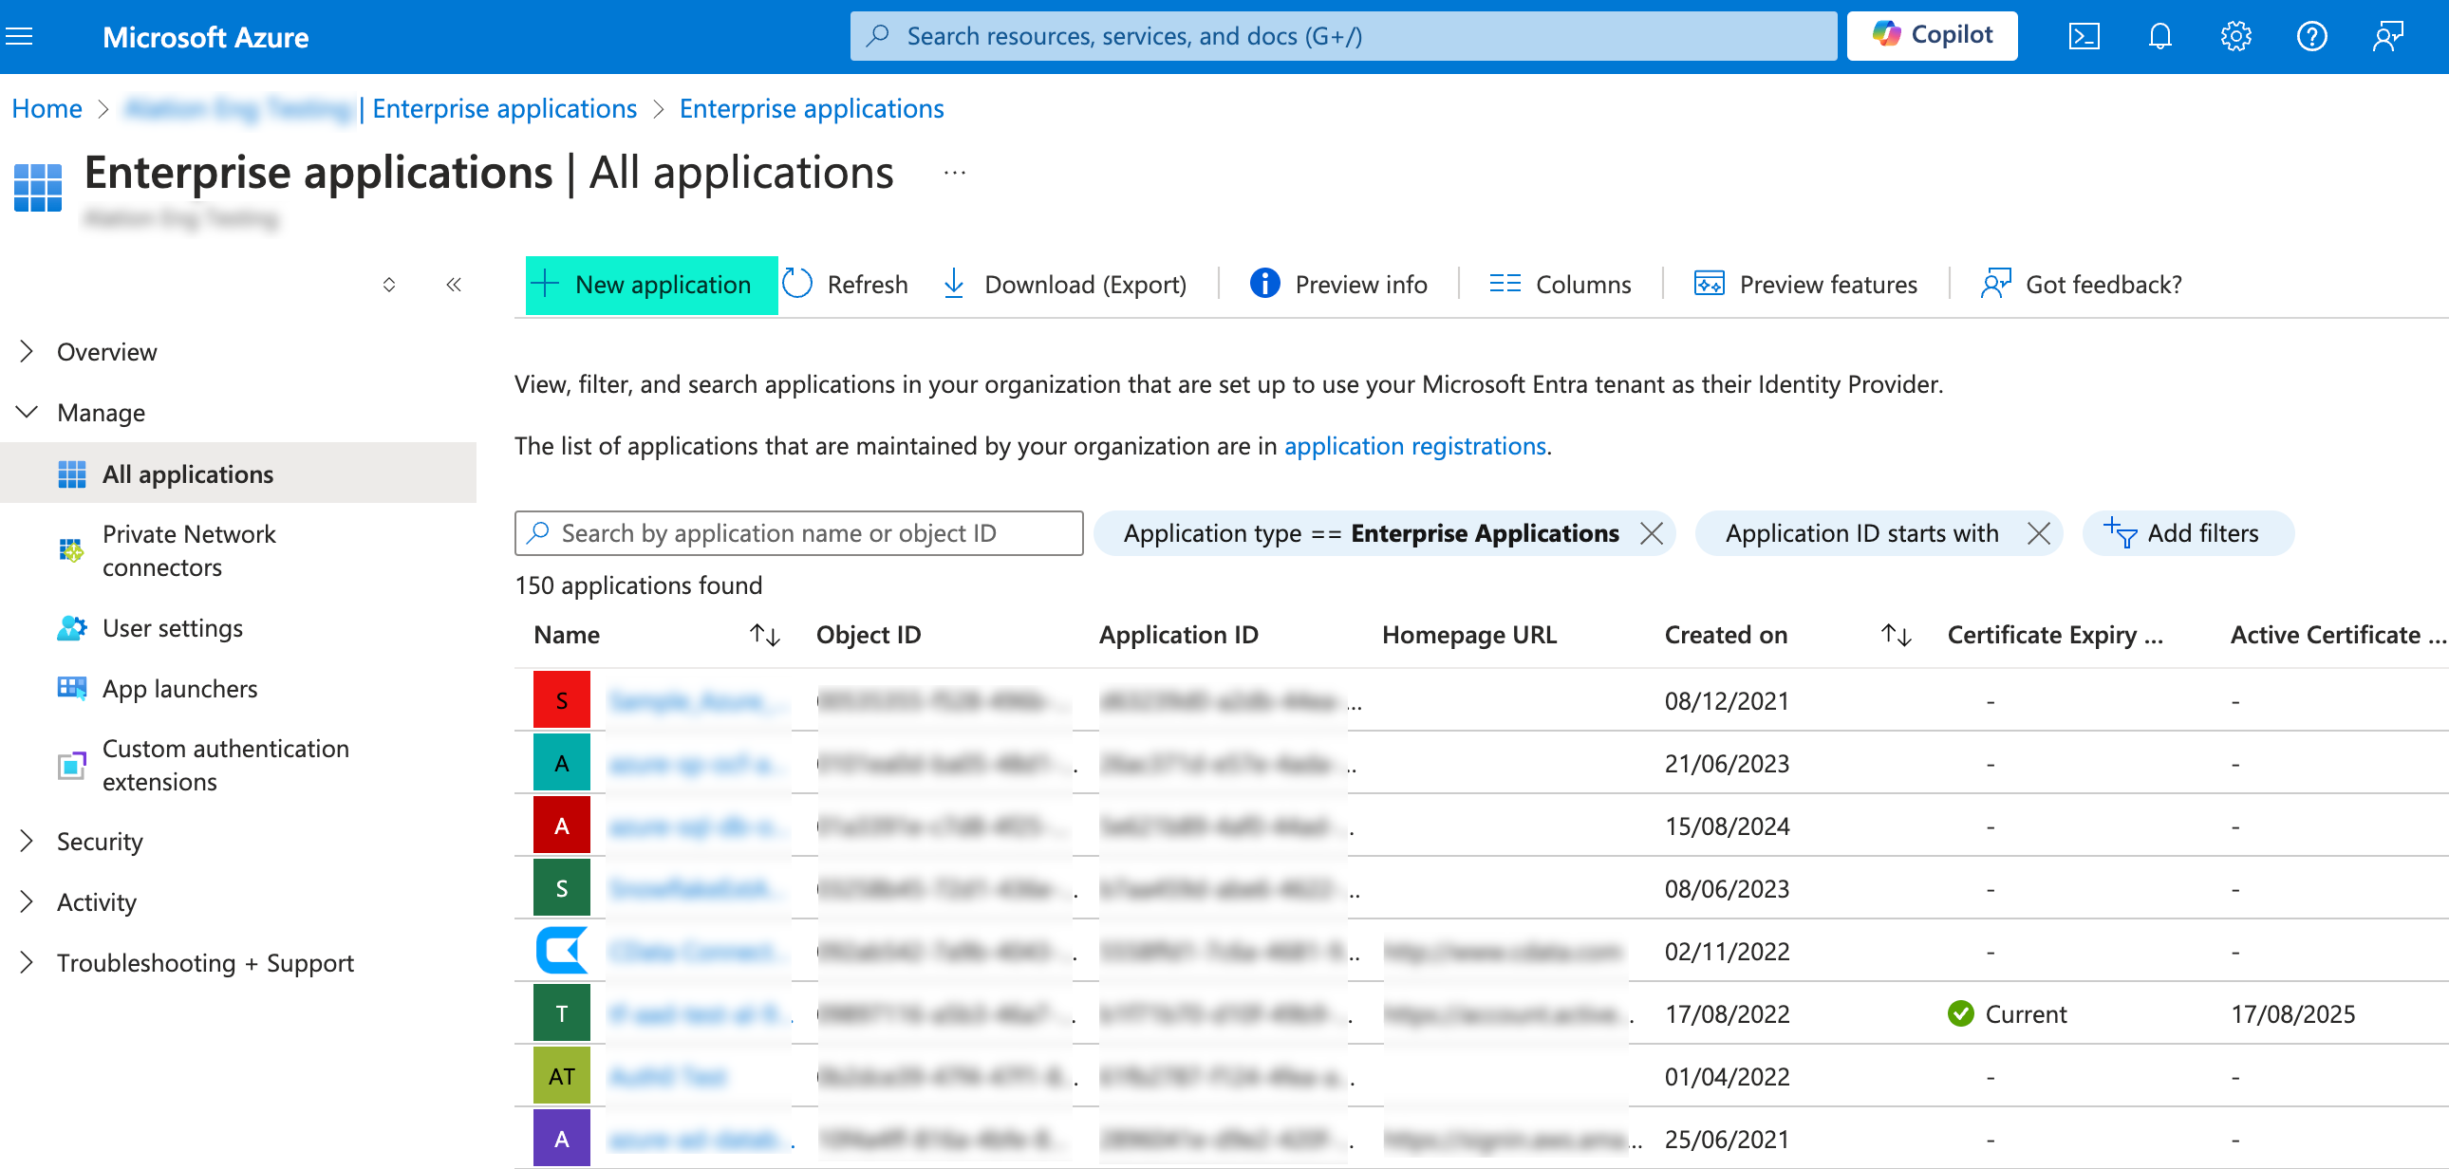Screen dimensions: 2449x1169
Task: Select All applications in sidebar
Action: point(237,473)
